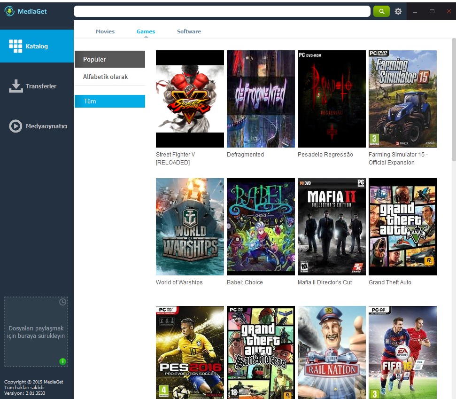Switch to the Movies tab

tap(105, 31)
